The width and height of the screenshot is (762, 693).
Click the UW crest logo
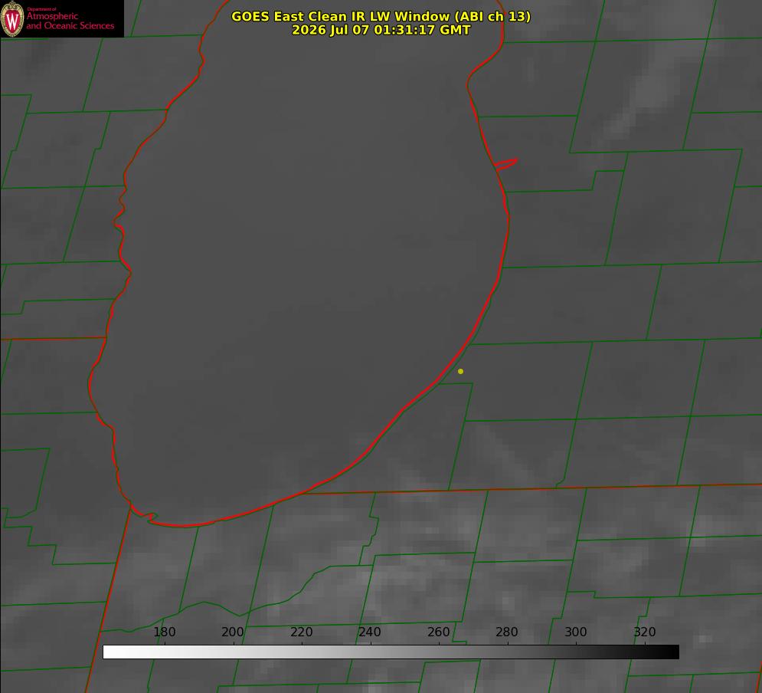click(12, 18)
